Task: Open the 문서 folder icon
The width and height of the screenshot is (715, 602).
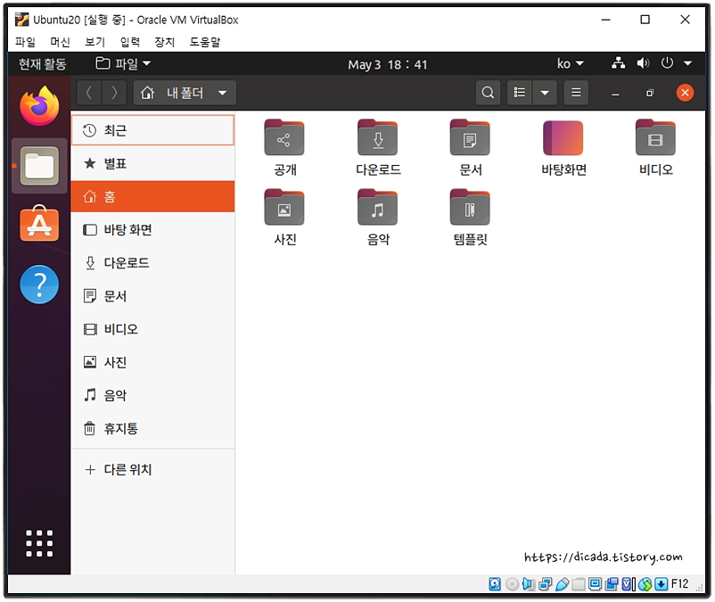Action: (470, 137)
